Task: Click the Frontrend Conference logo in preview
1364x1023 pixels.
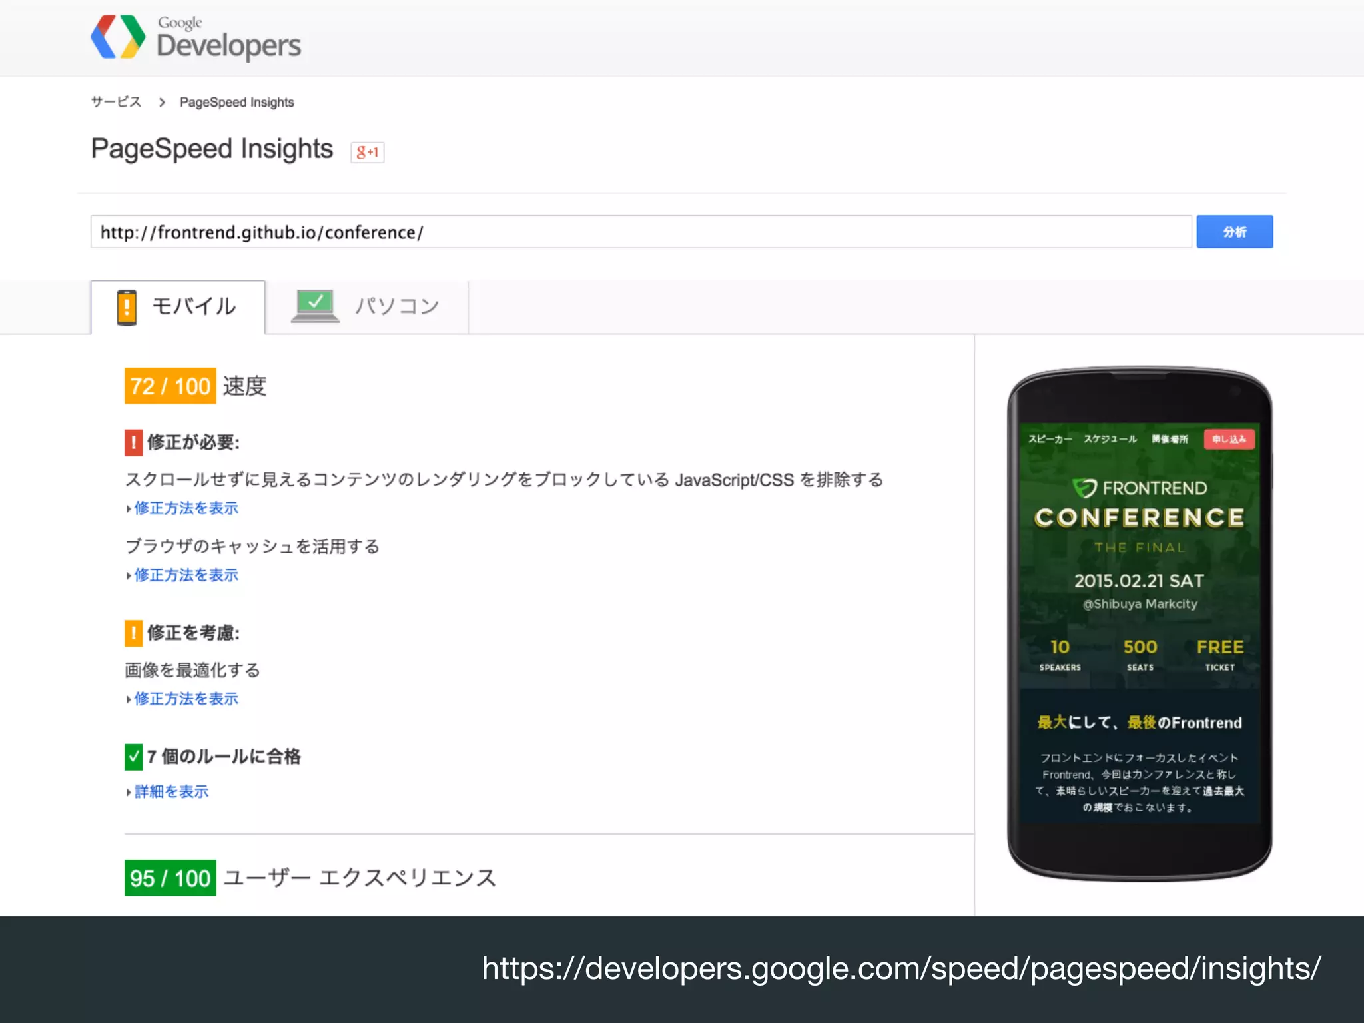Action: pyautogui.click(x=1140, y=504)
